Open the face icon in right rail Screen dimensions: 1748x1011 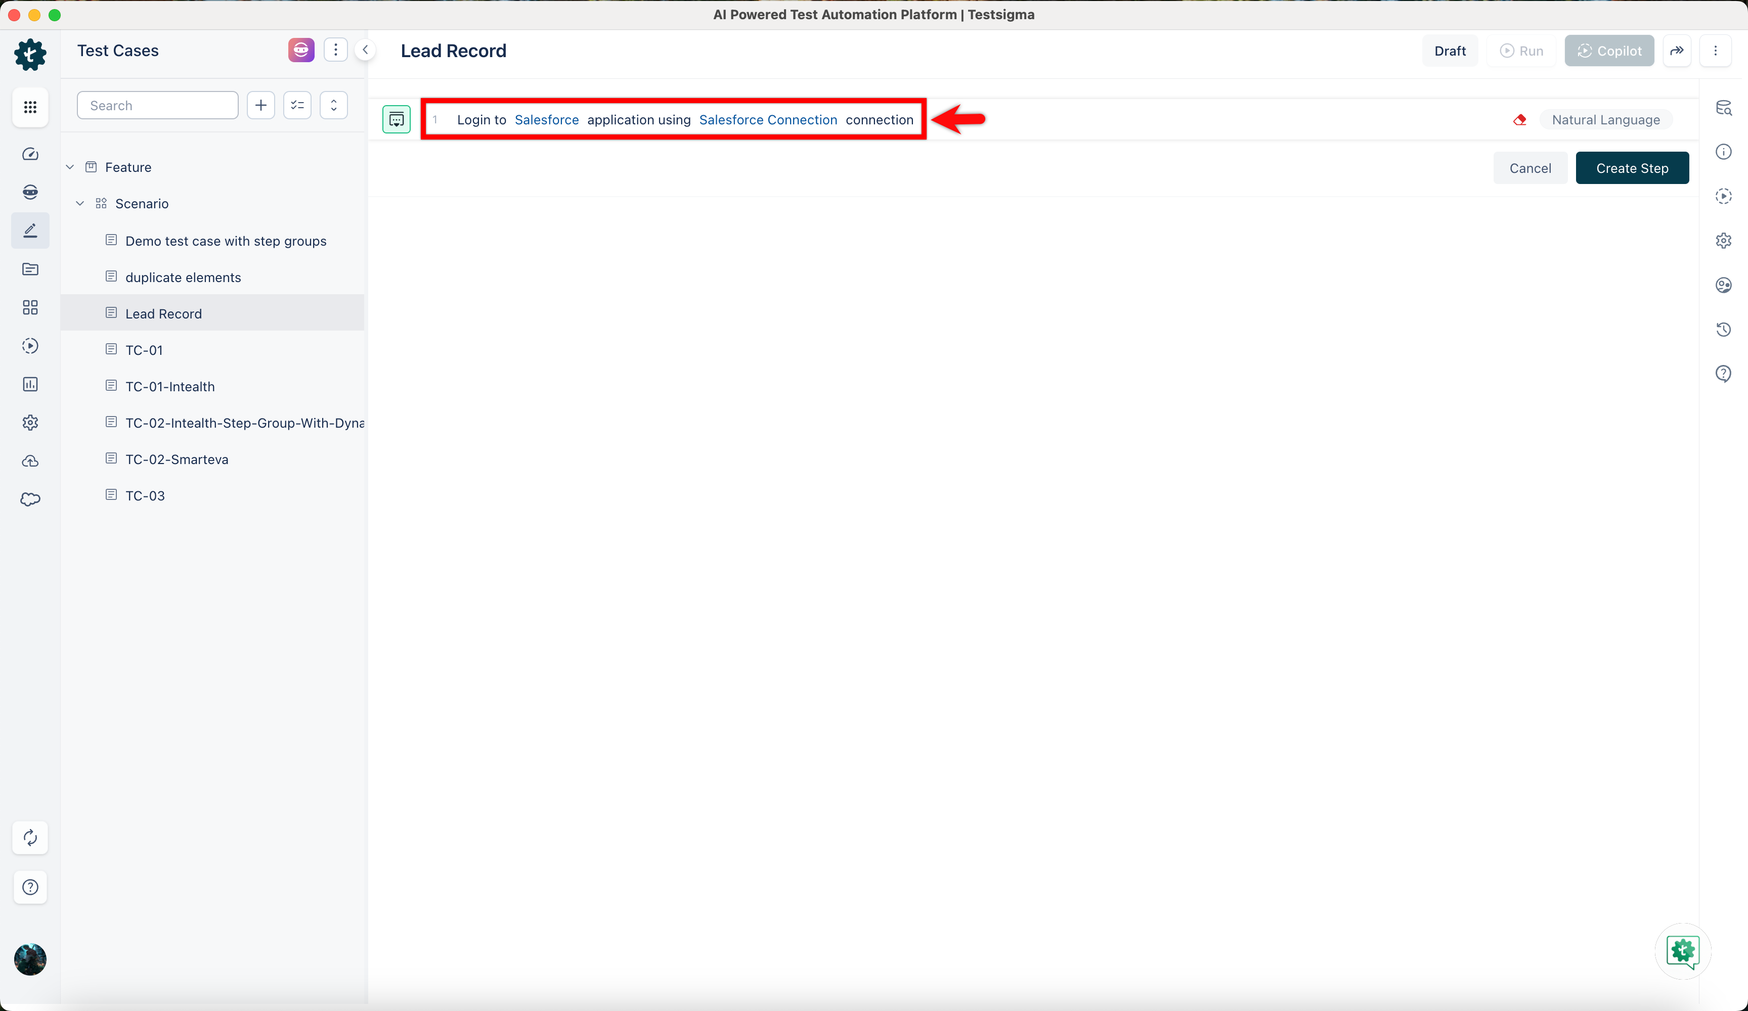(x=1724, y=285)
